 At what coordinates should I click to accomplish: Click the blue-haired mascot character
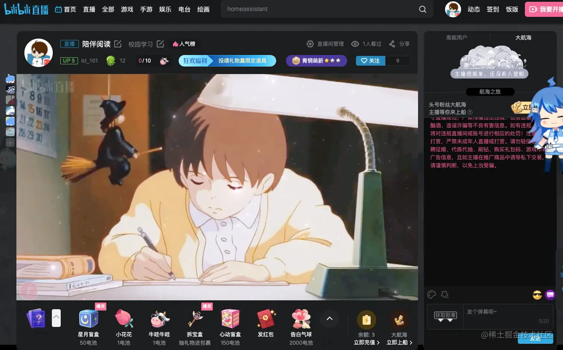tap(547, 126)
